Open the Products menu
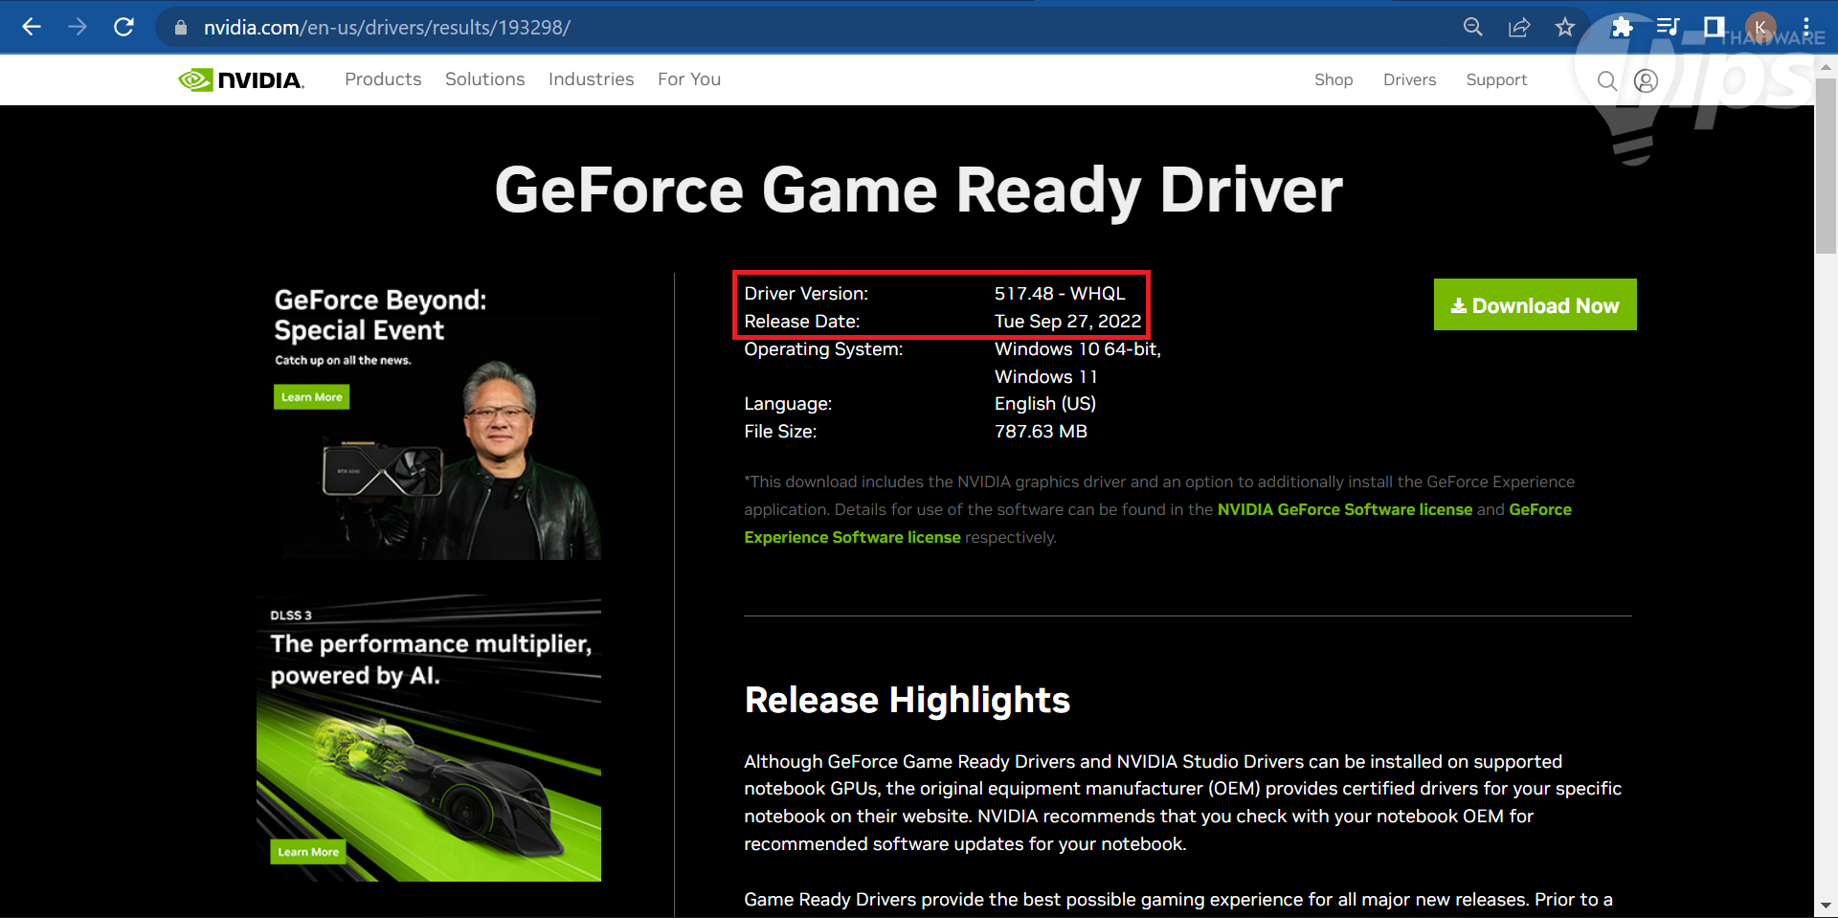Viewport: 1838px width, 918px height. [x=383, y=79]
